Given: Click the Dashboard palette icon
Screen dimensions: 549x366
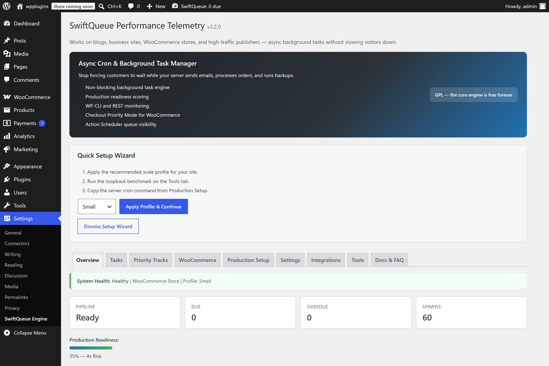Looking at the screenshot, I should pos(7,23).
